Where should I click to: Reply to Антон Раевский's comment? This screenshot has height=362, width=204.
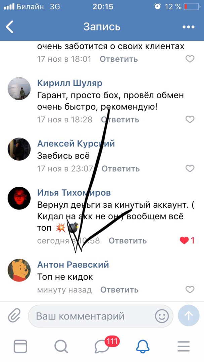[x=119, y=290]
